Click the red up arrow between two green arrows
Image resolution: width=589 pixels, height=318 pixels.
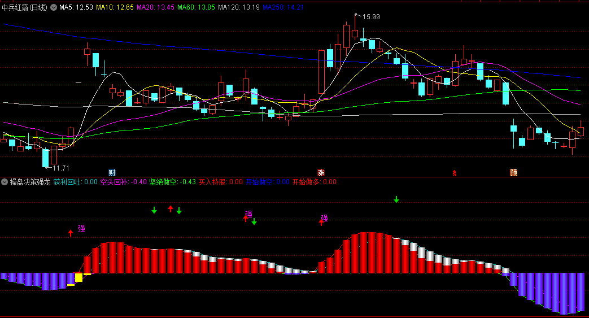pyautogui.click(x=171, y=209)
